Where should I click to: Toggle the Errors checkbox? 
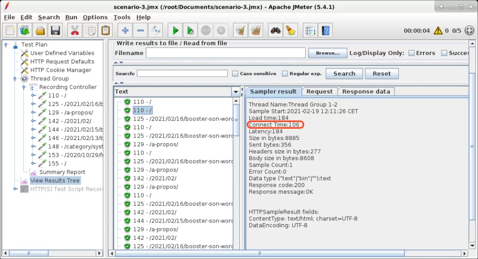[412, 53]
